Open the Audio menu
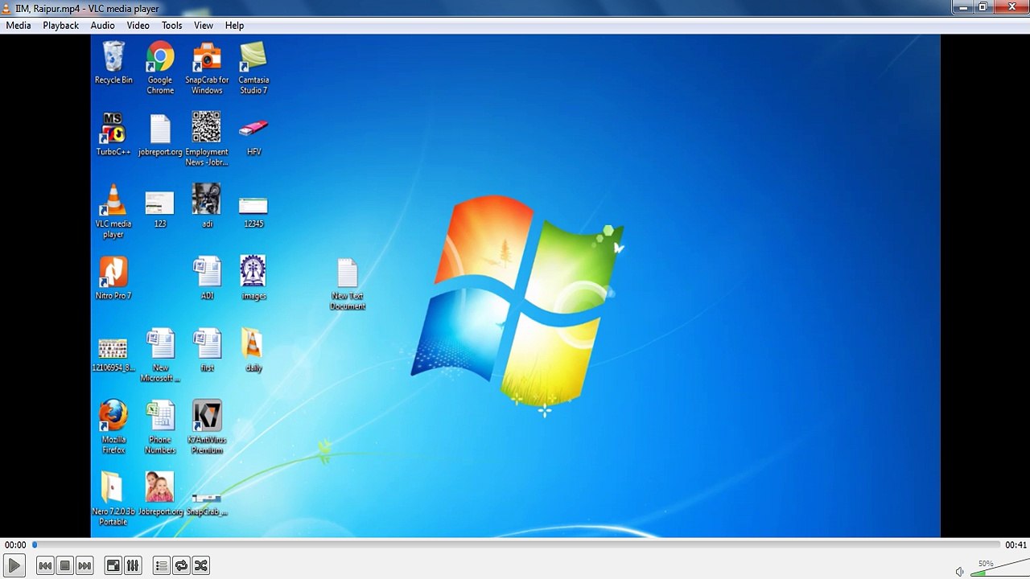This screenshot has width=1030, height=579. coord(102,26)
